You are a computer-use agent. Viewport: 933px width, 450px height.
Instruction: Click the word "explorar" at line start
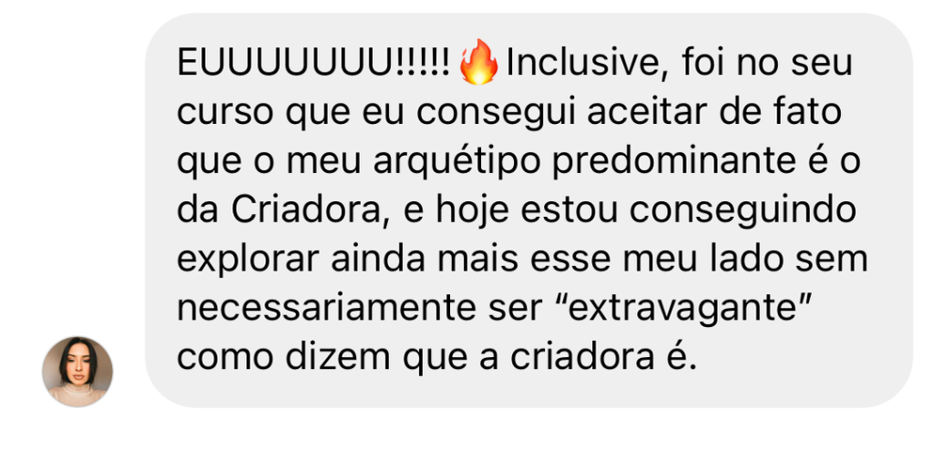pyautogui.click(x=248, y=261)
